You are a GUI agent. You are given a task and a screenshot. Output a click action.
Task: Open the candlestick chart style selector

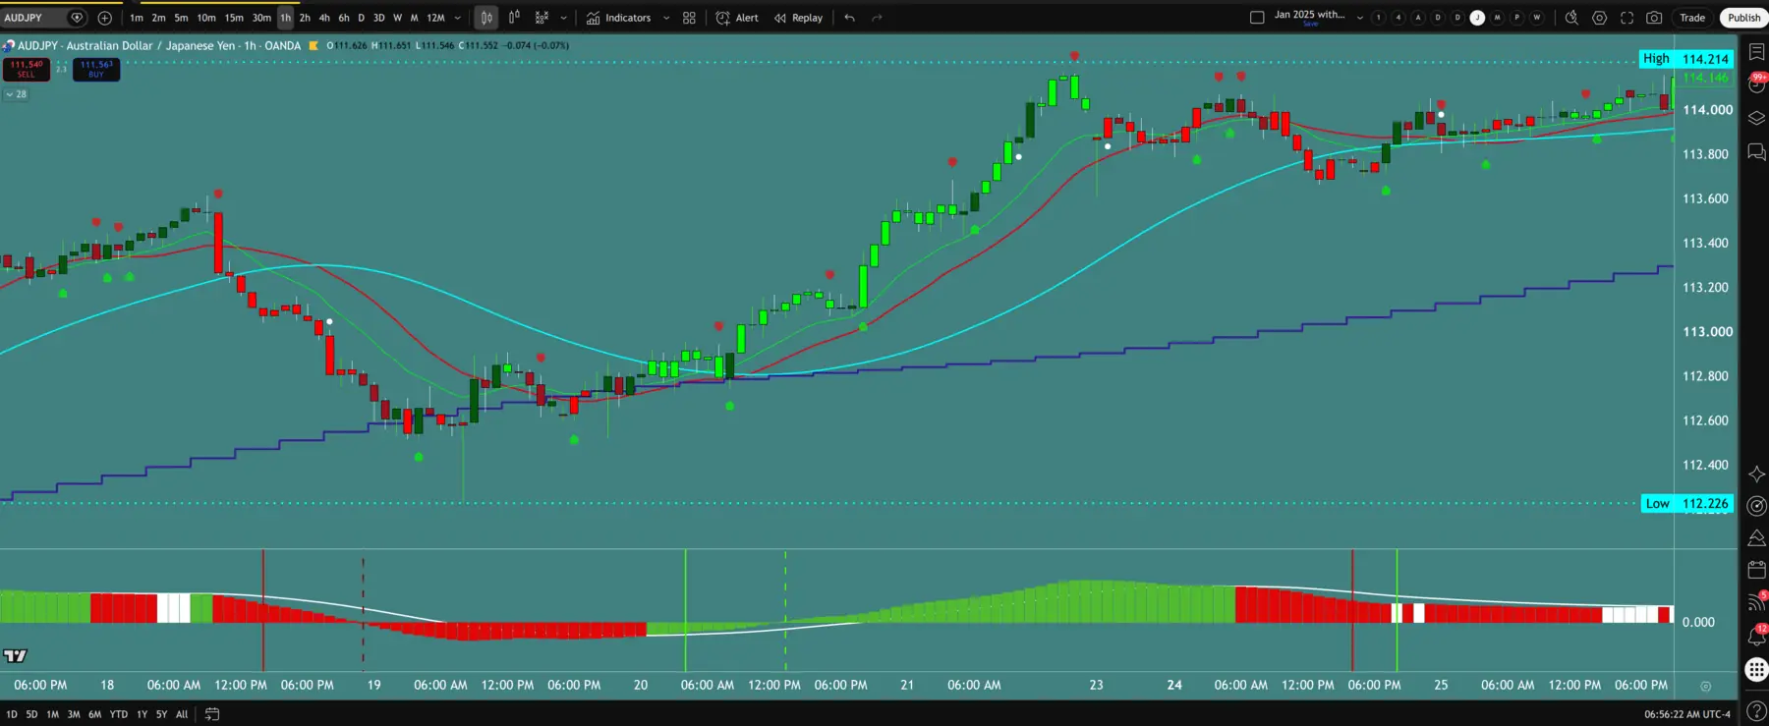coord(486,18)
